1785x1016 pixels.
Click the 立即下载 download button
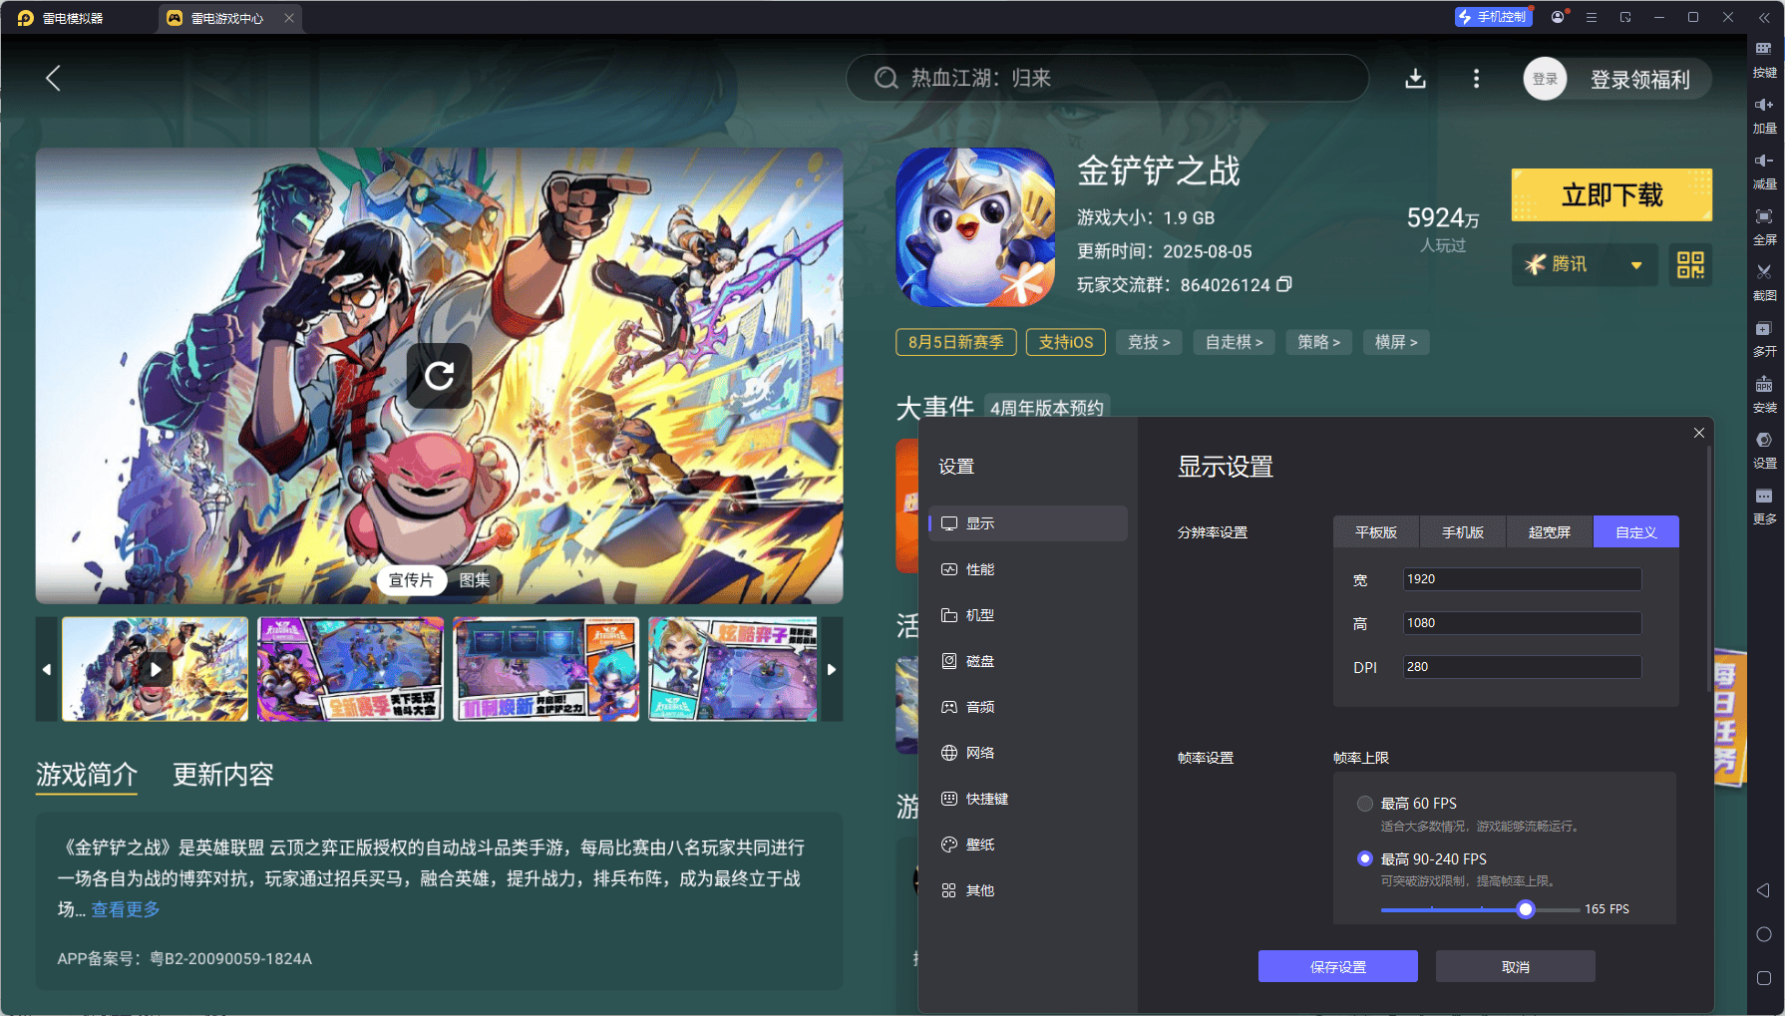(1610, 194)
